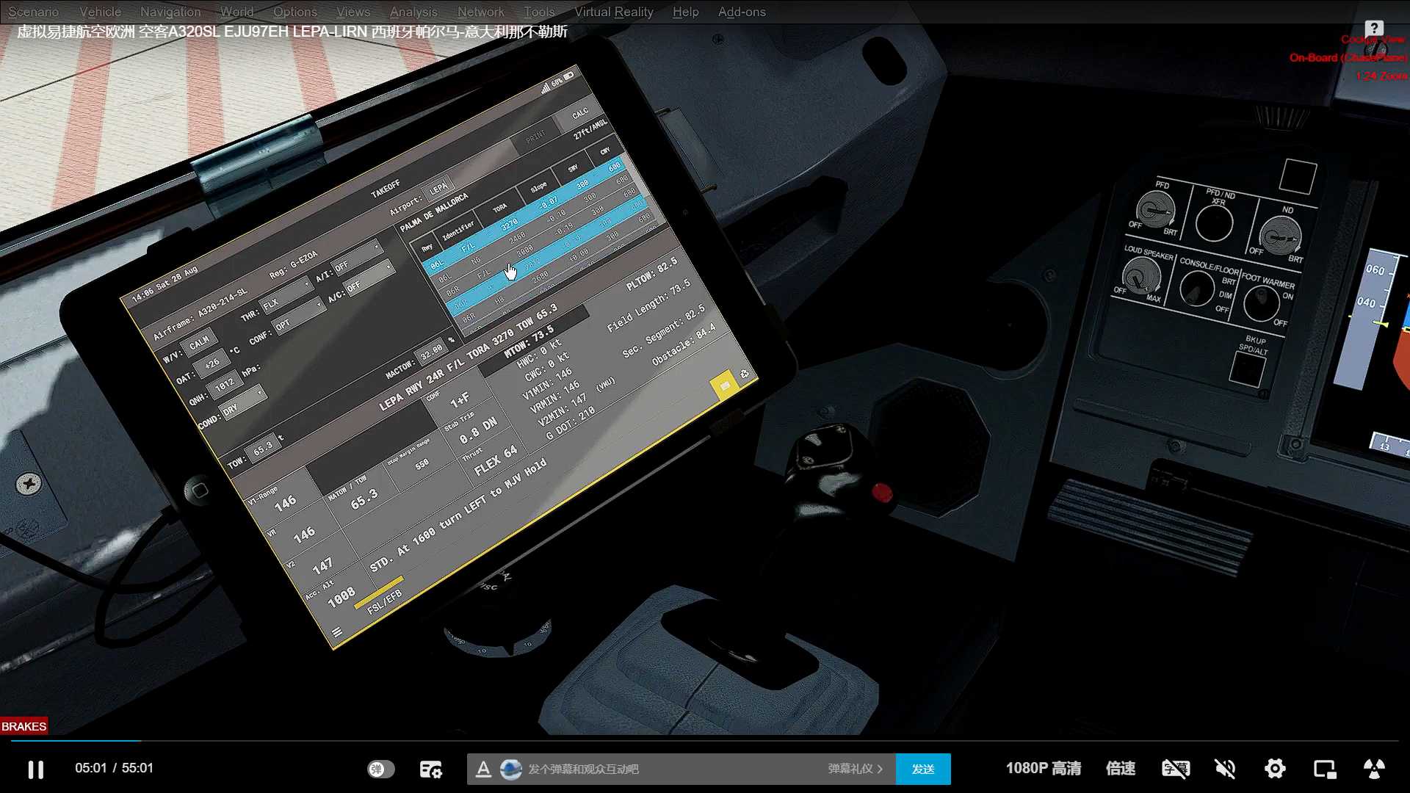
Task: Open the A/I OFF dropdown
Action: coord(357,257)
